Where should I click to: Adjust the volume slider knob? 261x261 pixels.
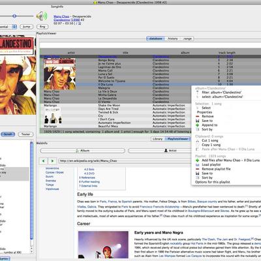click(x=14, y=16)
